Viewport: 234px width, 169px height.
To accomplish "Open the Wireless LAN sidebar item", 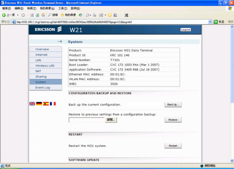I will coord(46,66).
